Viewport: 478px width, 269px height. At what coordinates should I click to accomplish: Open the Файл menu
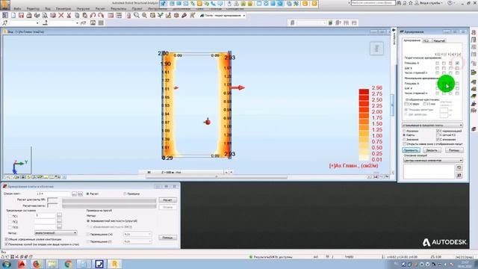point(17,9)
